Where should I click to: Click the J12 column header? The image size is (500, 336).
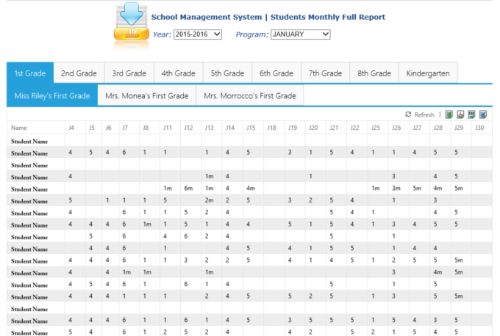[x=188, y=128]
